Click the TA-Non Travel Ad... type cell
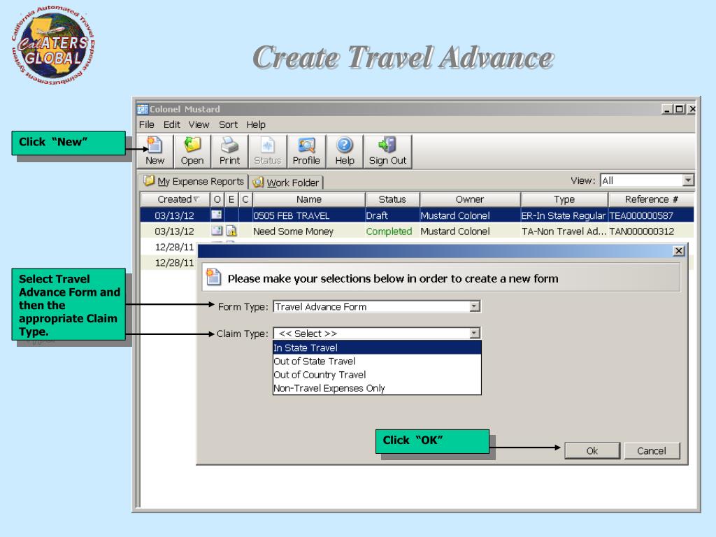716x537 pixels. (564, 231)
